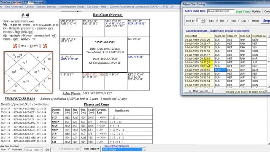
Task: Select the Month step radio button
Action: point(249,21)
